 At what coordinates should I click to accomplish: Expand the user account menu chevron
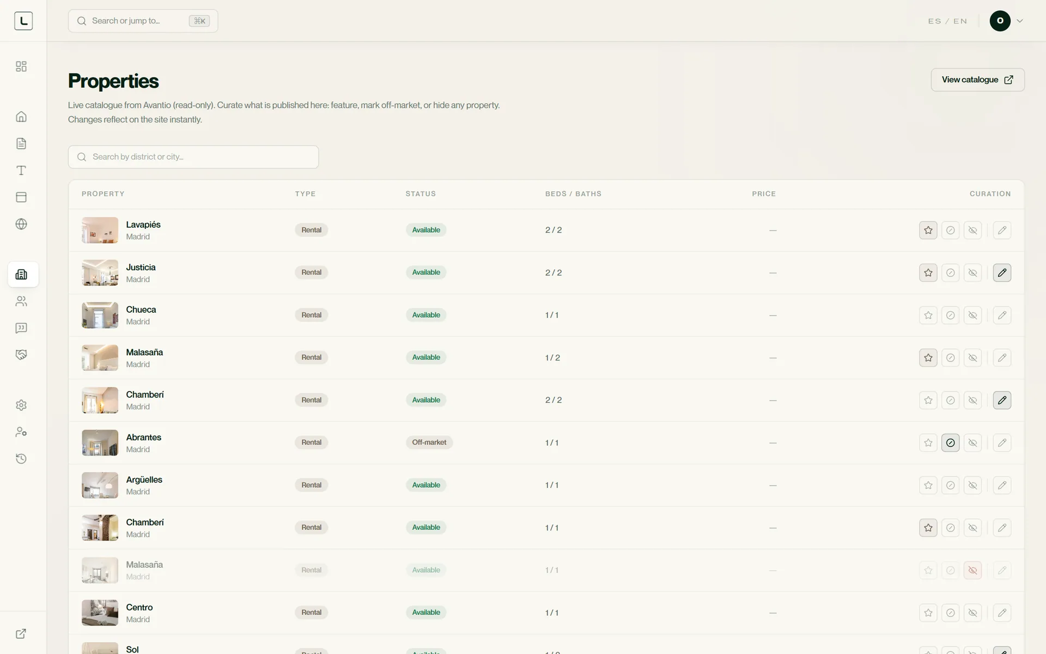(1020, 21)
